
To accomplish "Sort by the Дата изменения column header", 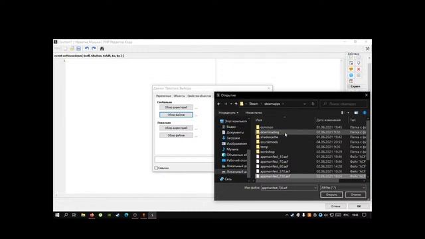I will click(x=329, y=120).
